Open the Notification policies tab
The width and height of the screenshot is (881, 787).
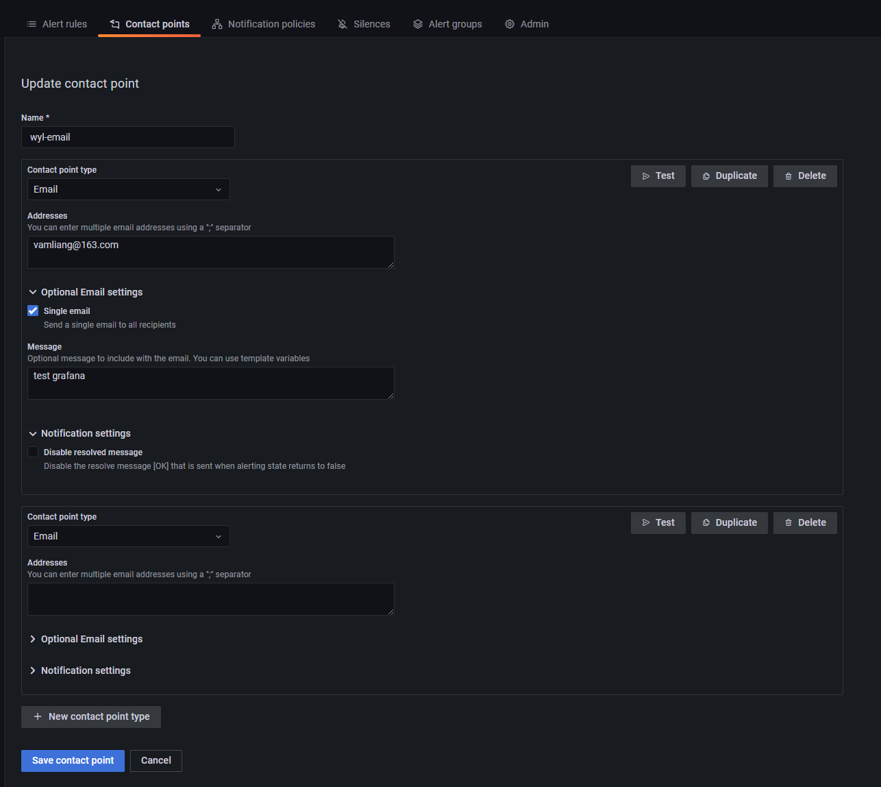264,24
